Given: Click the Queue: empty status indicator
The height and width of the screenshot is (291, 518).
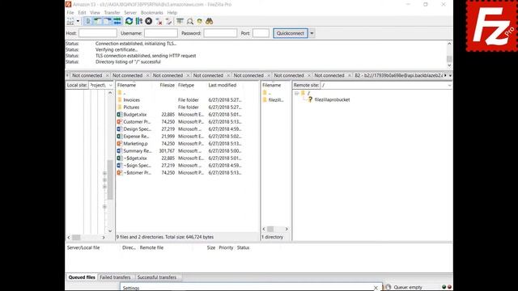Looking at the screenshot, I should pos(408,288).
